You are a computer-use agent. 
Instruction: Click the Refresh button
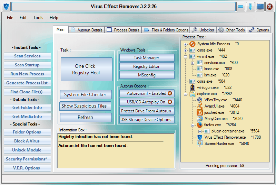86,118
